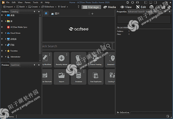This screenshot has height=119, width=173.
Task: Open the Catalog Files tile
Action: point(110,77)
